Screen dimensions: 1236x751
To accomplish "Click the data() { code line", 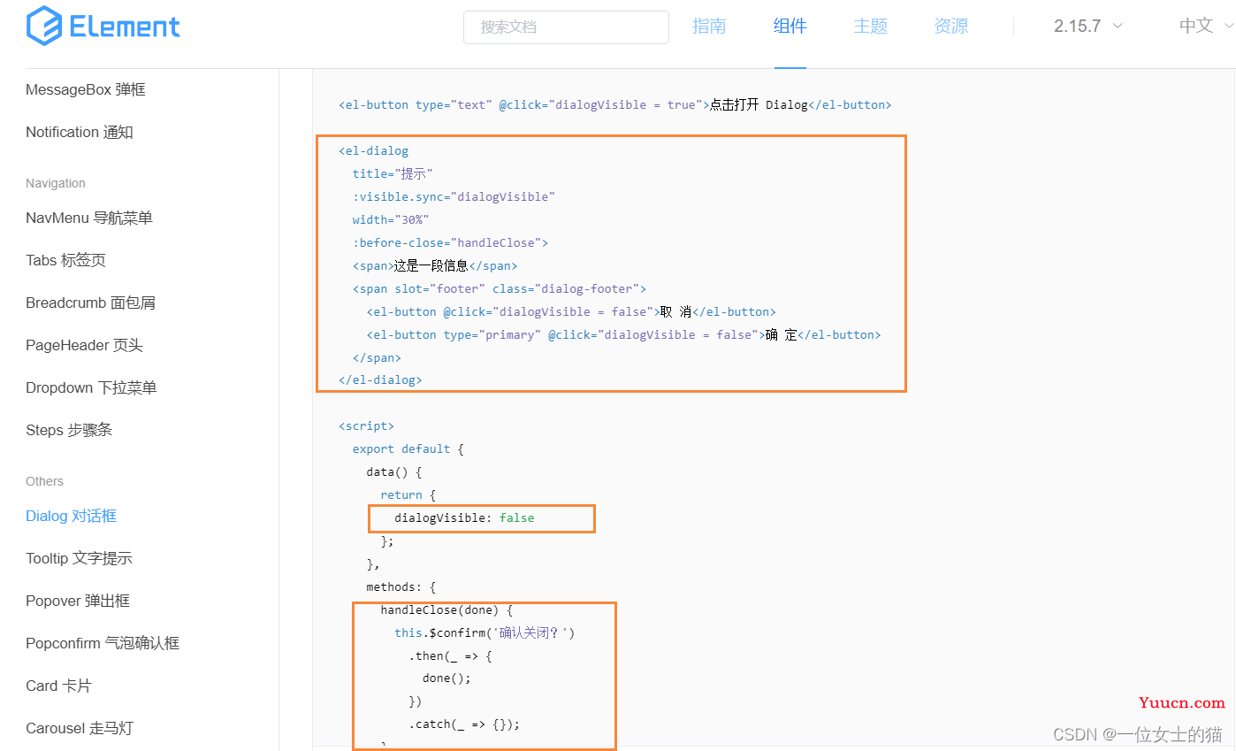I will tap(394, 471).
